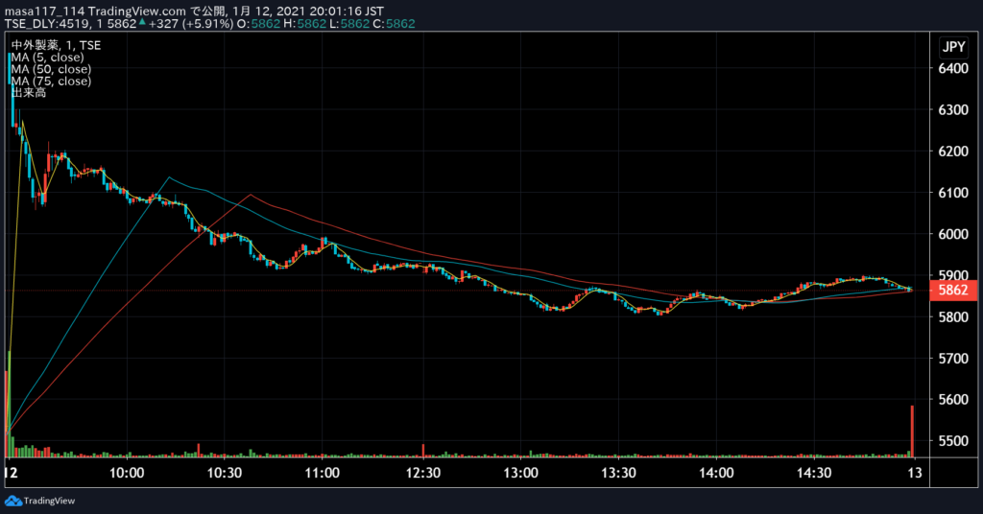Click the current price label 5862
The height and width of the screenshot is (514, 983).
coord(953,290)
